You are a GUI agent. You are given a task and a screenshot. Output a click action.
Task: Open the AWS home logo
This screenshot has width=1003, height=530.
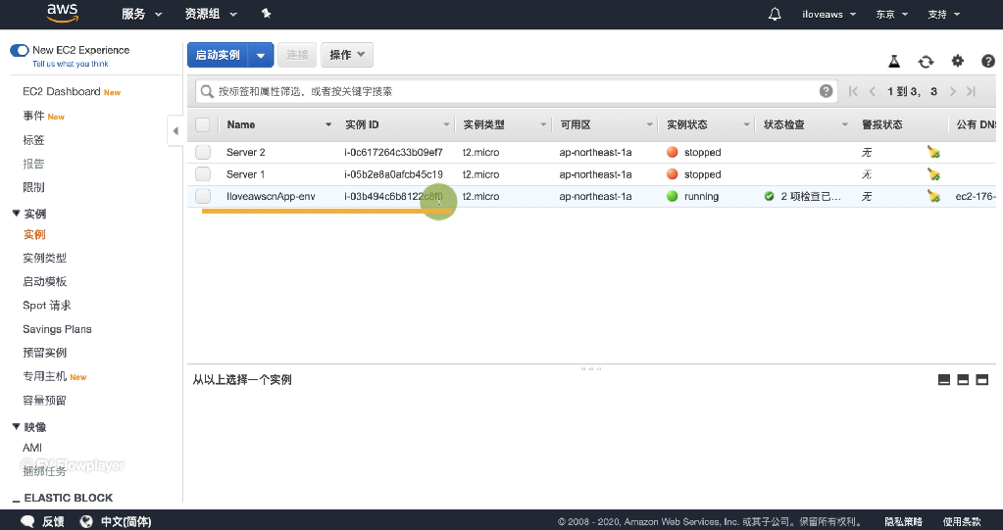click(x=62, y=13)
